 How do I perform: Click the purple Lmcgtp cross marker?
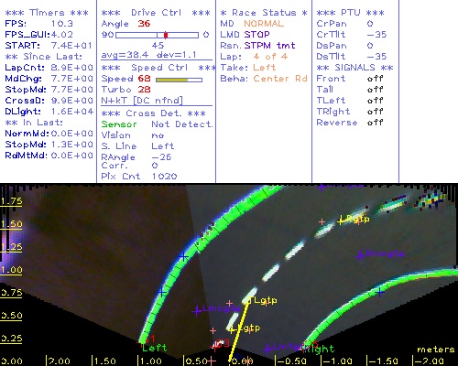197,311
